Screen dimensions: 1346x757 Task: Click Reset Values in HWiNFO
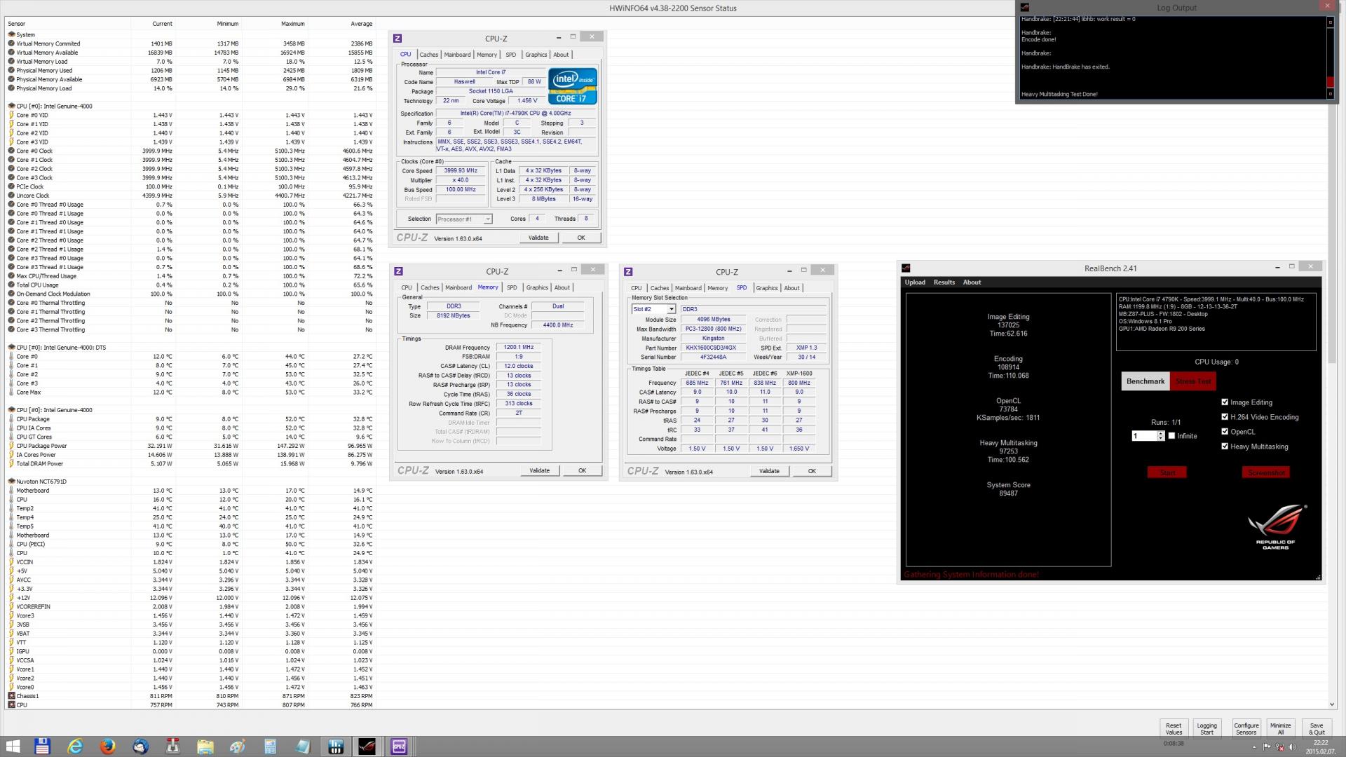[1174, 729]
